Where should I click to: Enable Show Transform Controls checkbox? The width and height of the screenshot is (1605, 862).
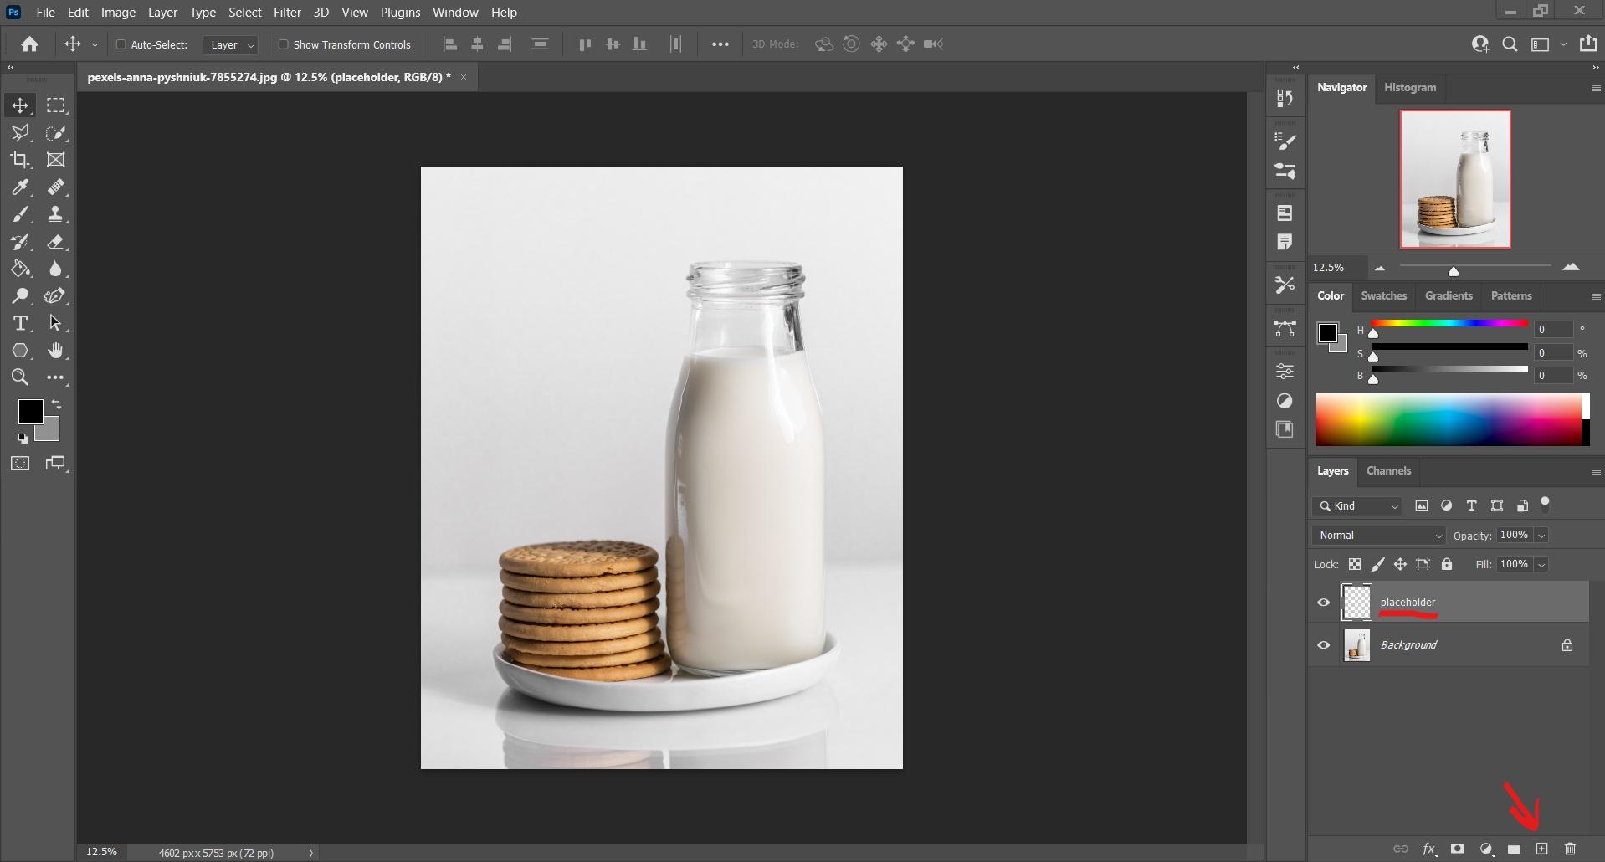pos(283,44)
